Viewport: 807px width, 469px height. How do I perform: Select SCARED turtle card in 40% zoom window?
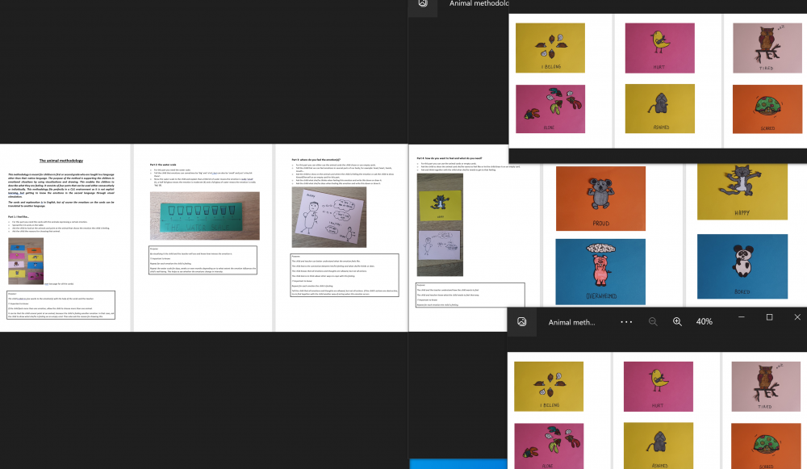tap(766, 446)
